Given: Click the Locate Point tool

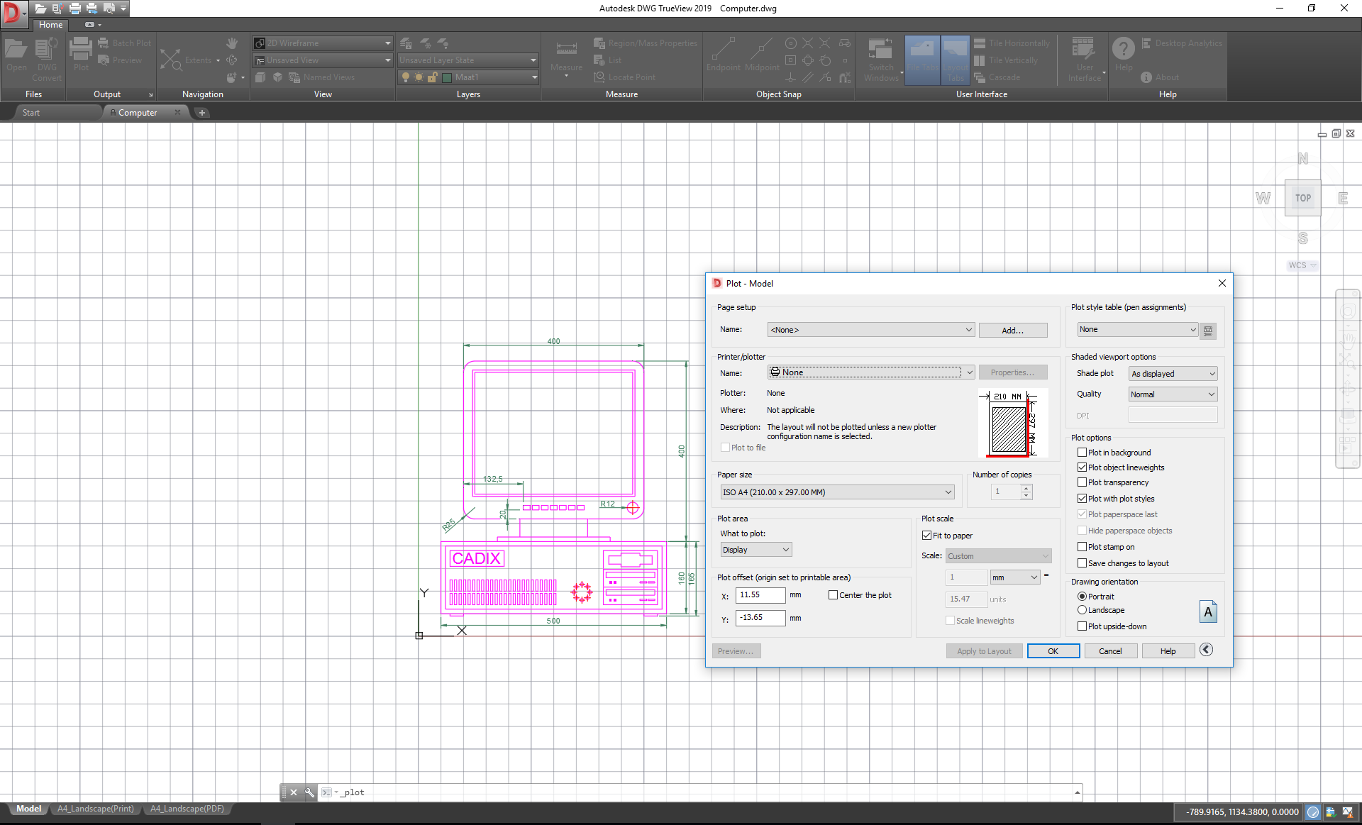Looking at the screenshot, I should (625, 77).
